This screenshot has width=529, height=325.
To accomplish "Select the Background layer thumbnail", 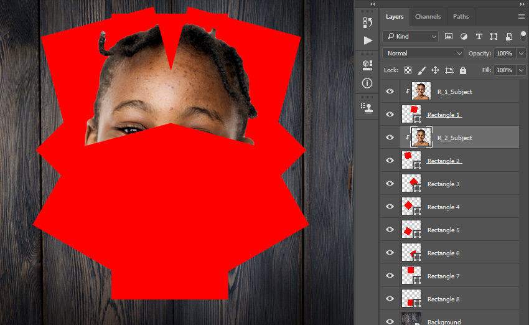I will pyautogui.click(x=411, y=319).
